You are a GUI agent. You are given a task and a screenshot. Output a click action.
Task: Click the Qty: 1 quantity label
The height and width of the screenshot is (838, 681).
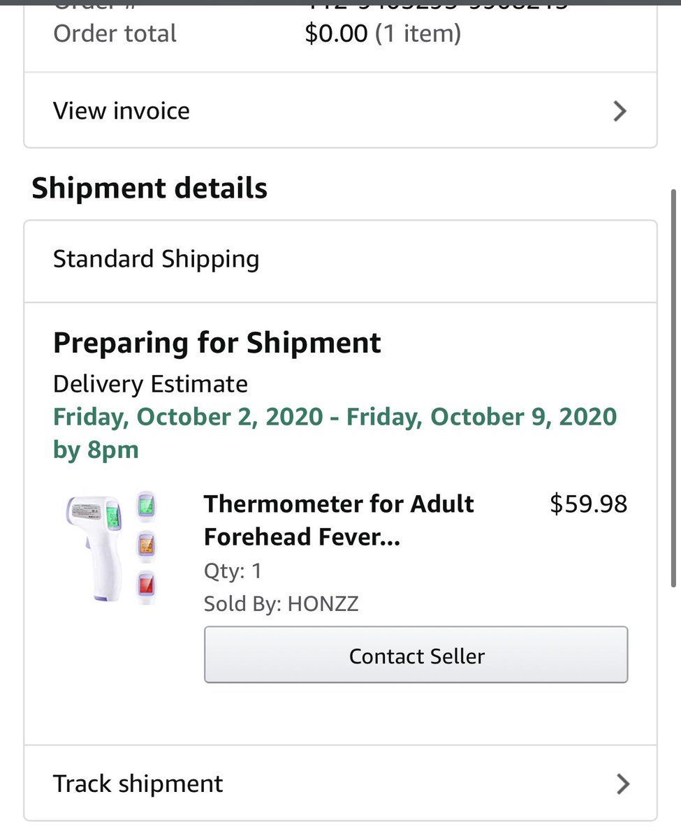pyautogui.click(x=233, y=571)
